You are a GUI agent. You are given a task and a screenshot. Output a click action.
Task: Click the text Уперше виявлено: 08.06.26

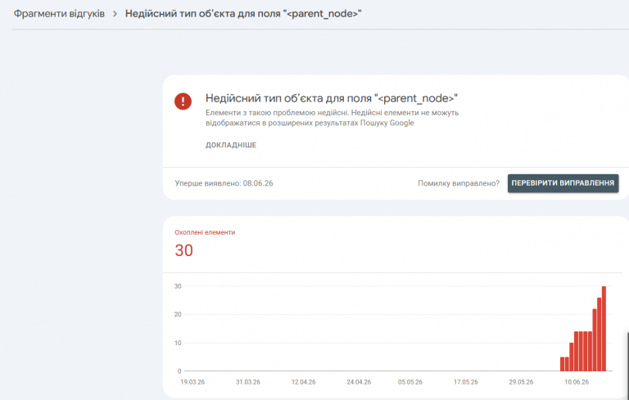[x=224, y=183]
